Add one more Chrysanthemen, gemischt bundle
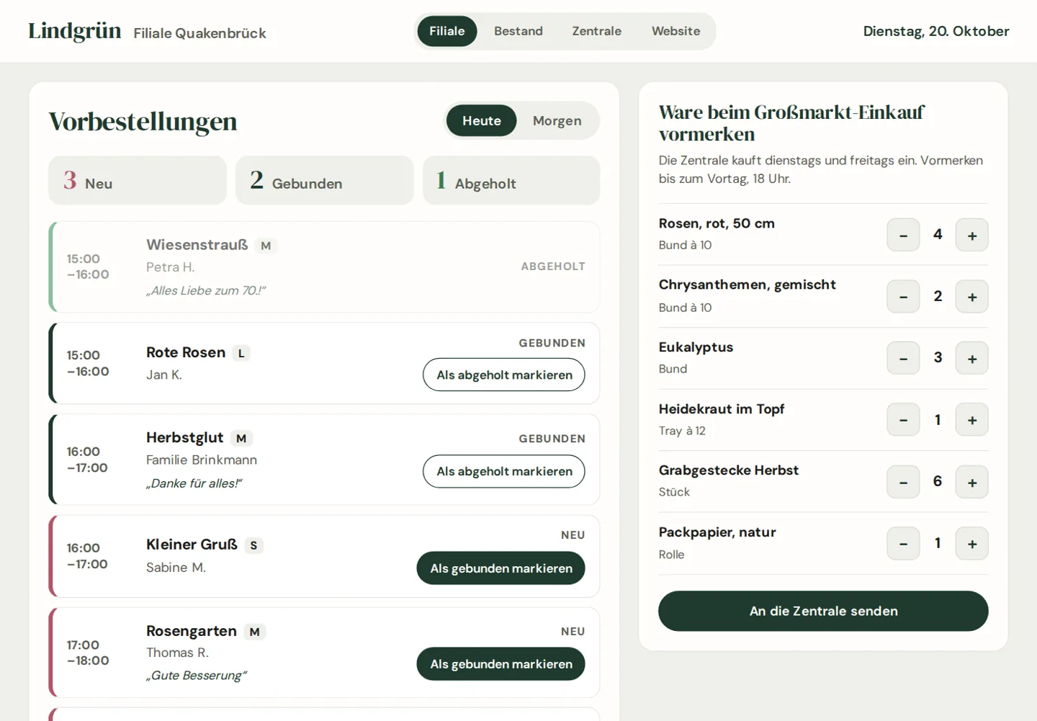 click(x=972, y=297)
